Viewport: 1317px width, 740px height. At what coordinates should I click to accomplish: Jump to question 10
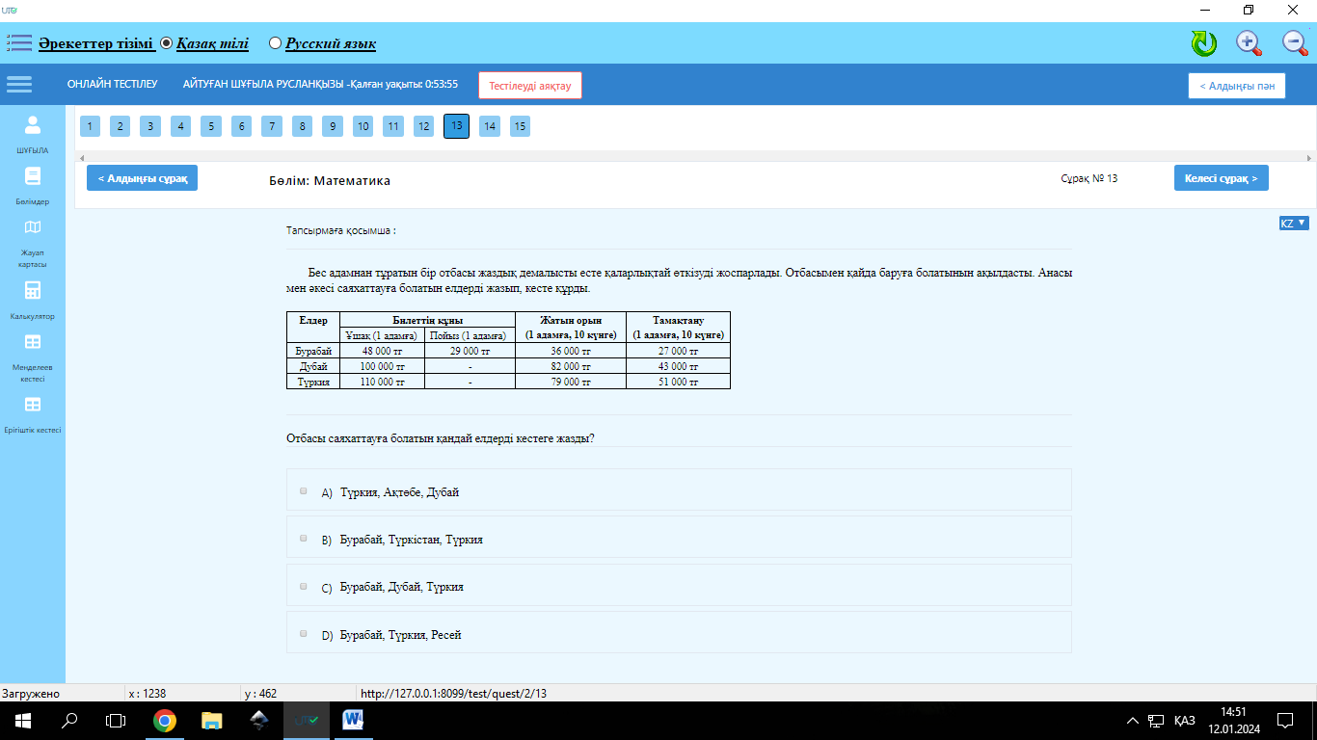coord(363,126)
